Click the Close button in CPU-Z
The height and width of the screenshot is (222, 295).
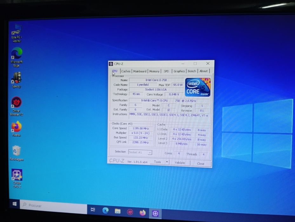[201, 164]
